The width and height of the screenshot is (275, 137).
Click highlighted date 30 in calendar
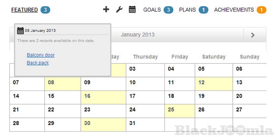pyautogui.click(x=87, y=123)
